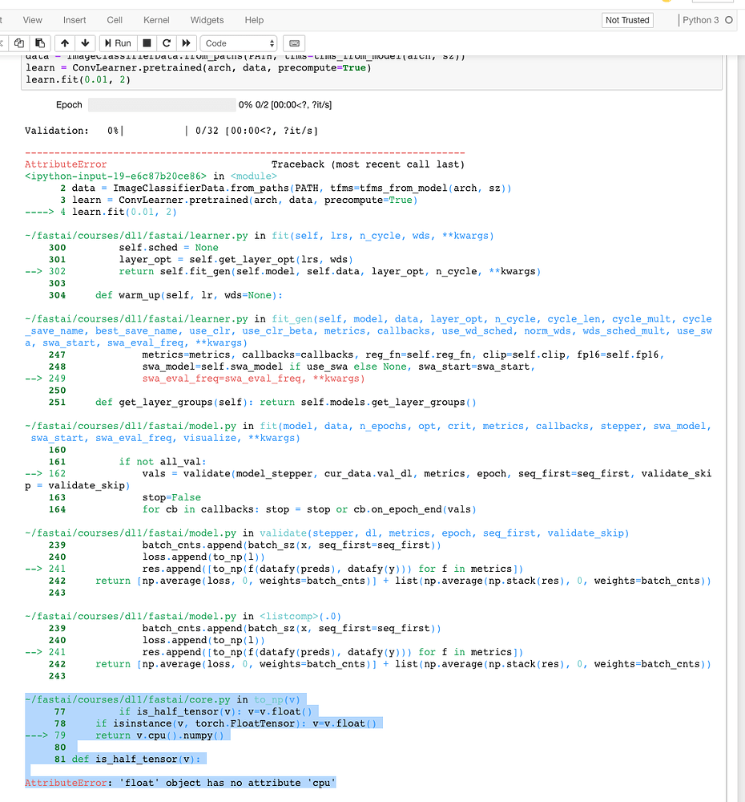Restart kernel and run all cells
745x802 pixels.
click(185, 43)
